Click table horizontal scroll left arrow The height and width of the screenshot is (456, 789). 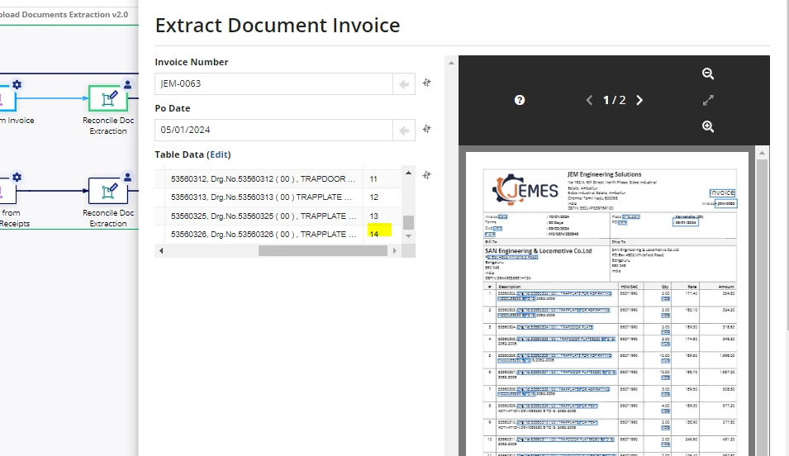click(x=161, y=250)
